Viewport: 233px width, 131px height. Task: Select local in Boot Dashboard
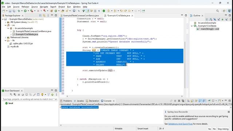11,103
